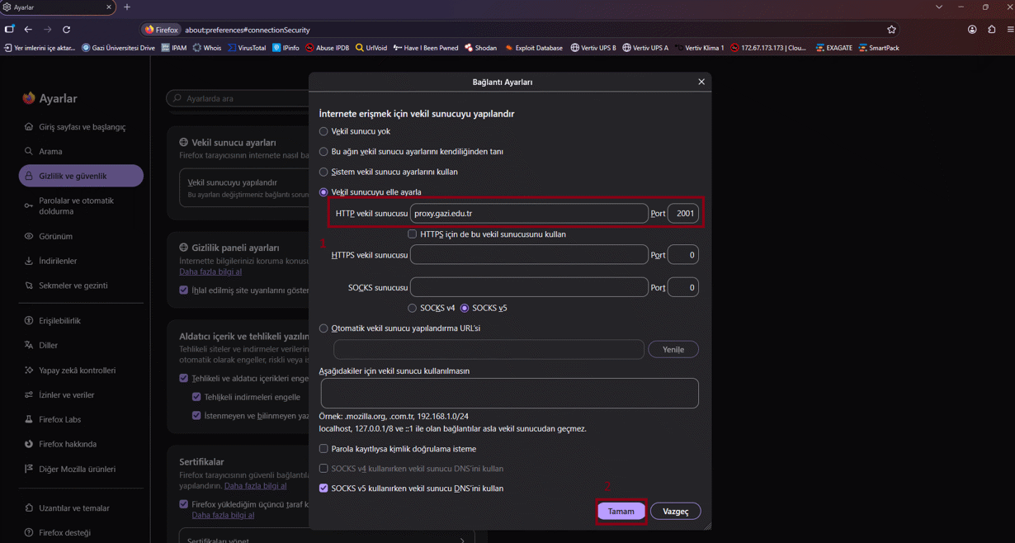Click the HTTP vekil sunucusu address field
This screenshot has width=1015, height=543.
(x=529, y=214)
